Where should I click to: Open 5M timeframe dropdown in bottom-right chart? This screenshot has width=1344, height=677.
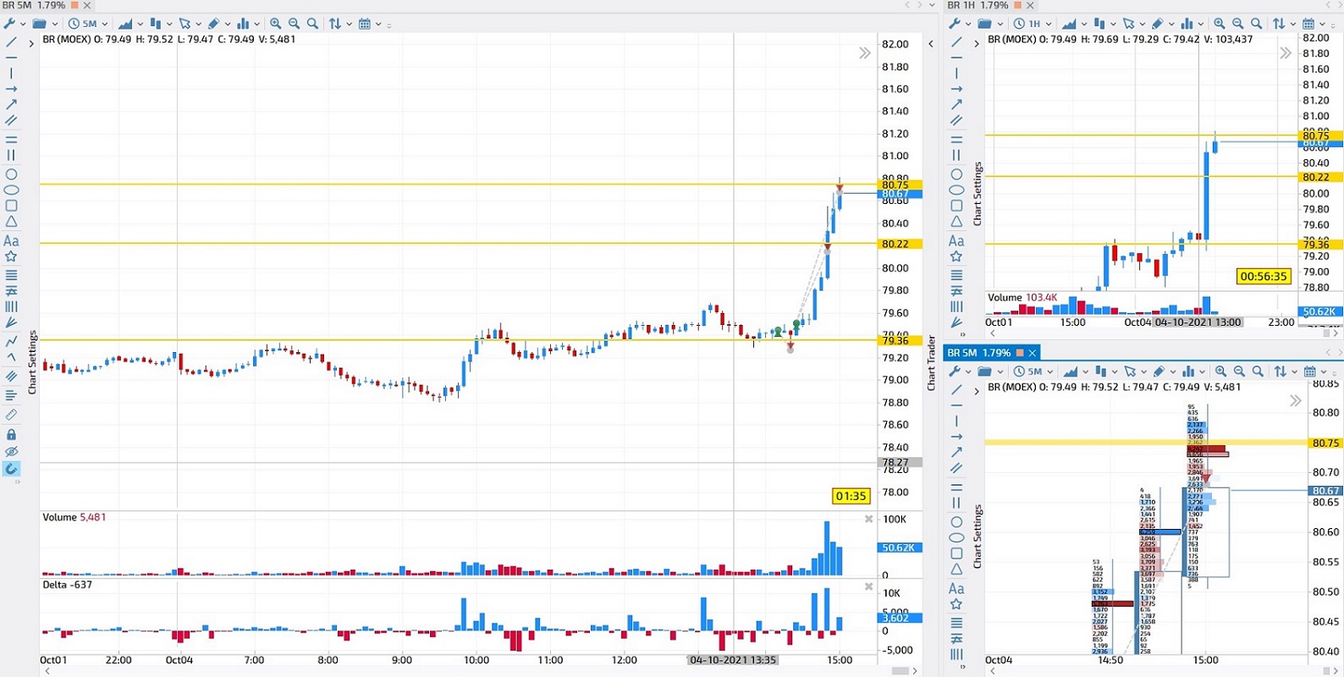(x=1034, y=372)
